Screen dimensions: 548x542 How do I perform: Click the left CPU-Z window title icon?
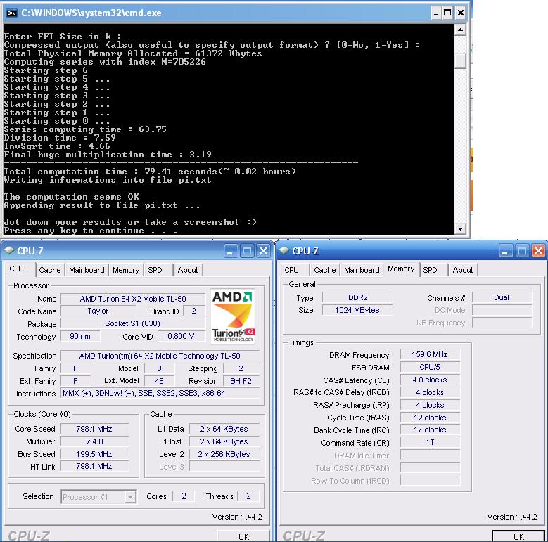(9, 250)
